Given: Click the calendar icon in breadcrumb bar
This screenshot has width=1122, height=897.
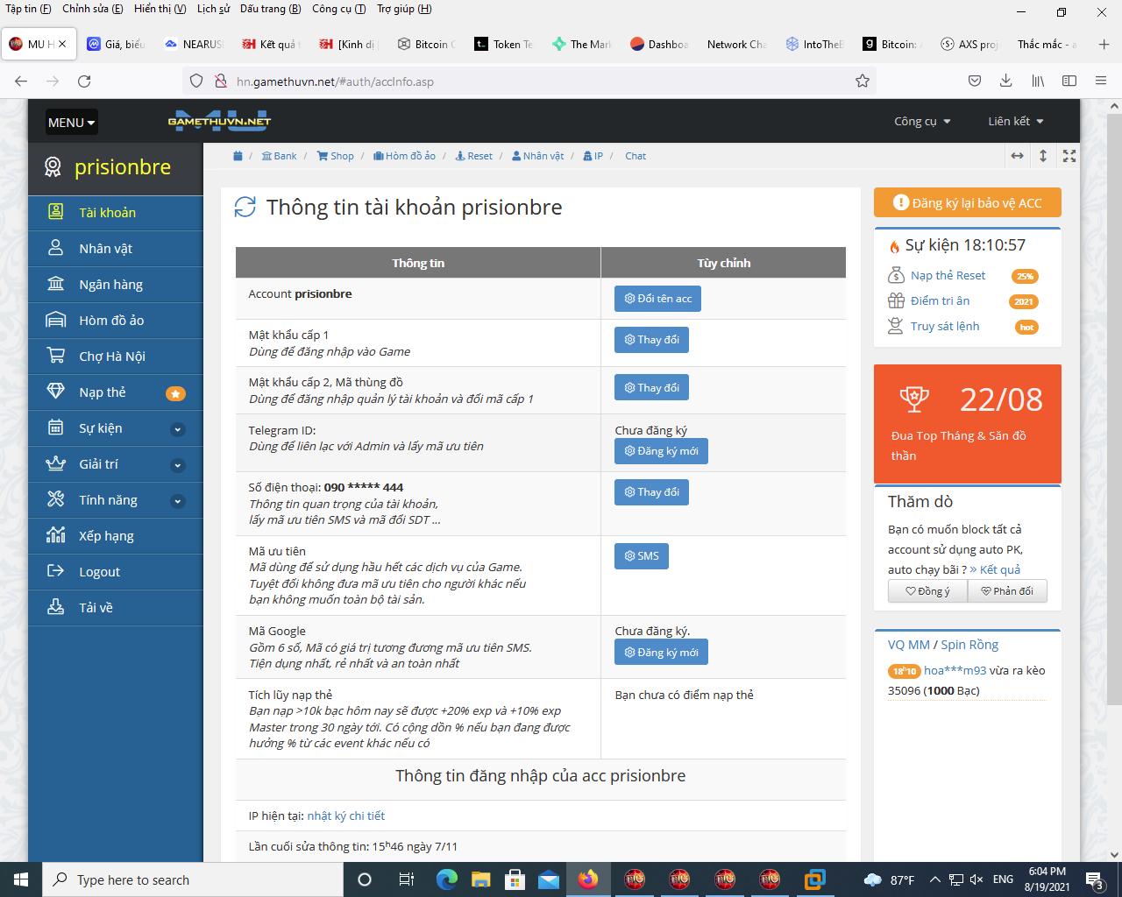Looking at the screenshot, I should point(238,156).
